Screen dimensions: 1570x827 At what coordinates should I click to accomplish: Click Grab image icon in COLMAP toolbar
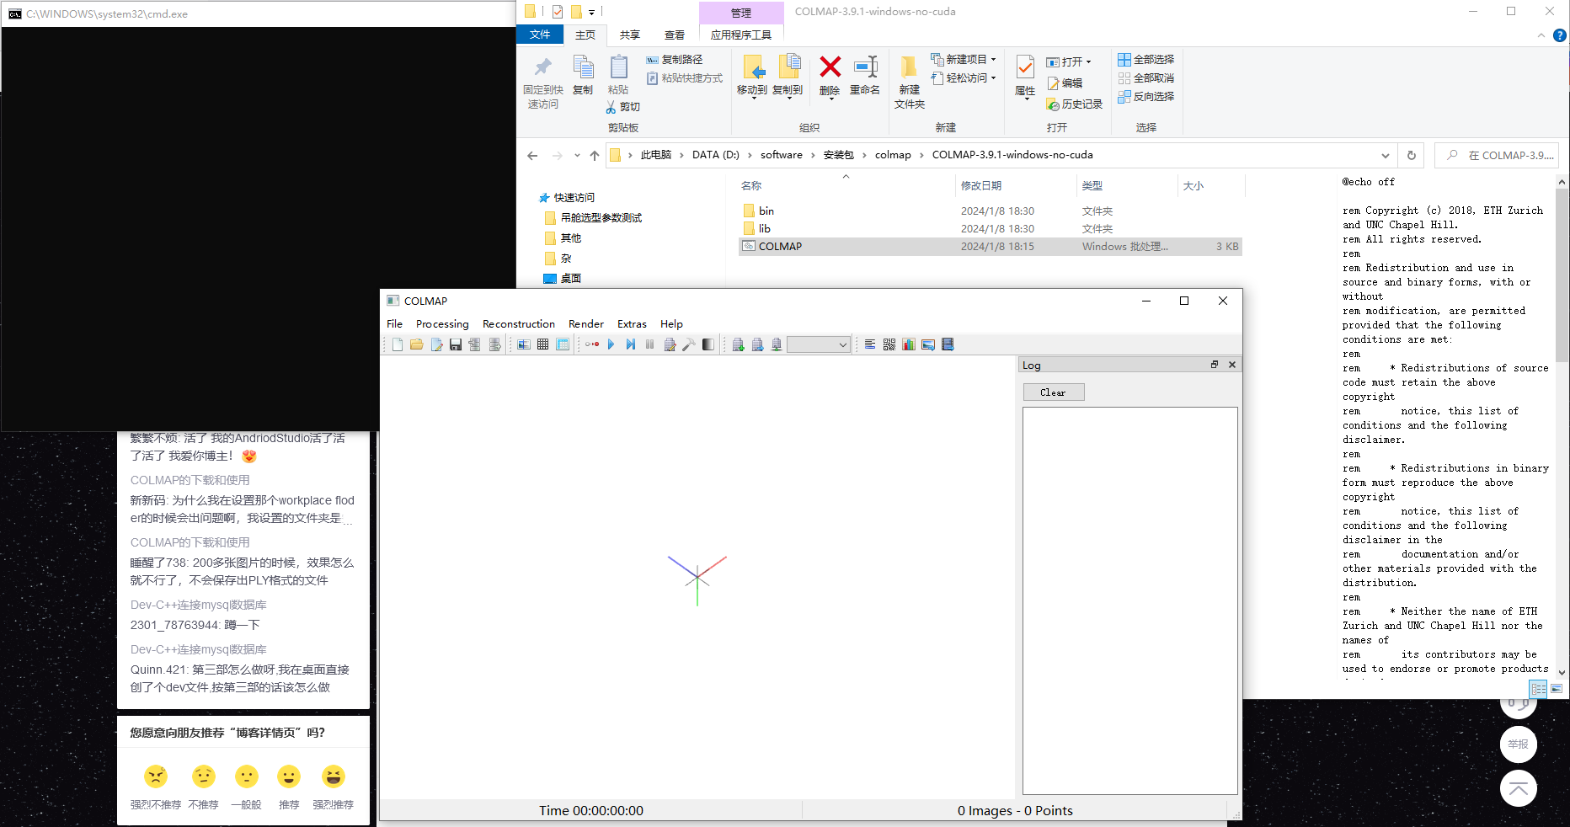coord(928,344)
